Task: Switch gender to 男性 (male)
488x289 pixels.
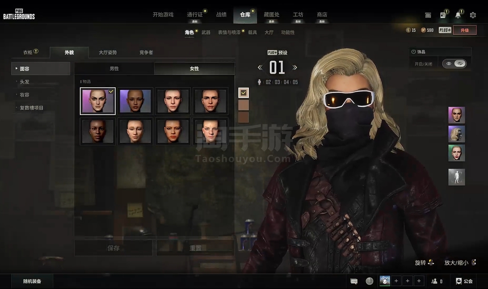Action: click(114, 69)
